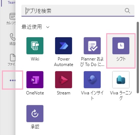This screenshot has width=140, height=135.
Task: Collapse the 最近使用 section chevron
Action: coord(48,27)
